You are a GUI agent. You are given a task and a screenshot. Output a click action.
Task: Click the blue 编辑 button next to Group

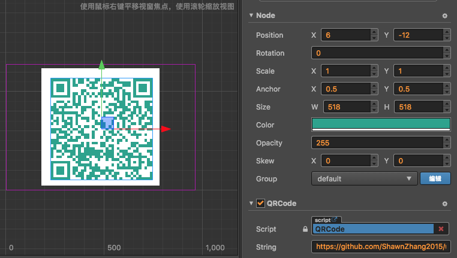pos(435,178)
